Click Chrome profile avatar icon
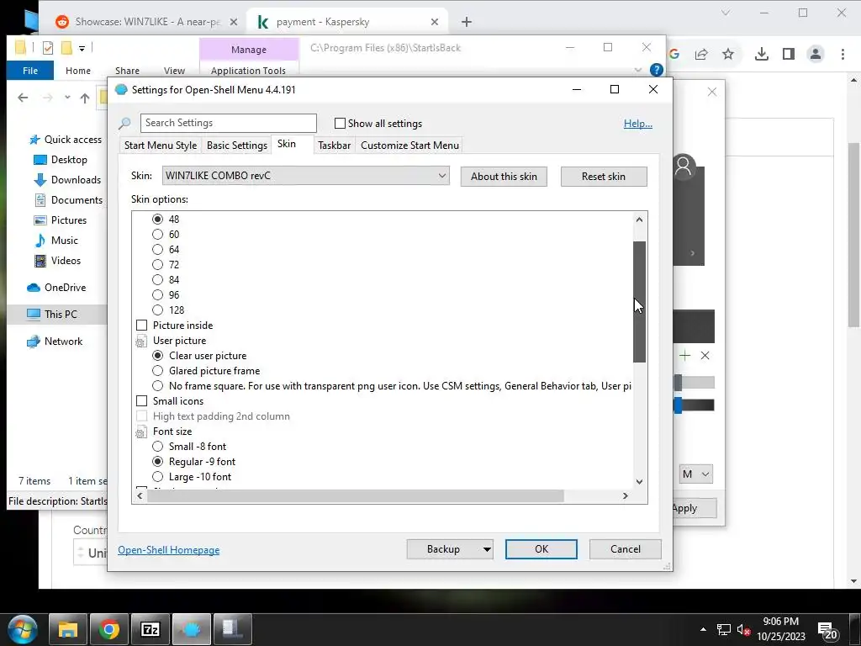This screenshot has width=861, height=646. pos(816,54)
